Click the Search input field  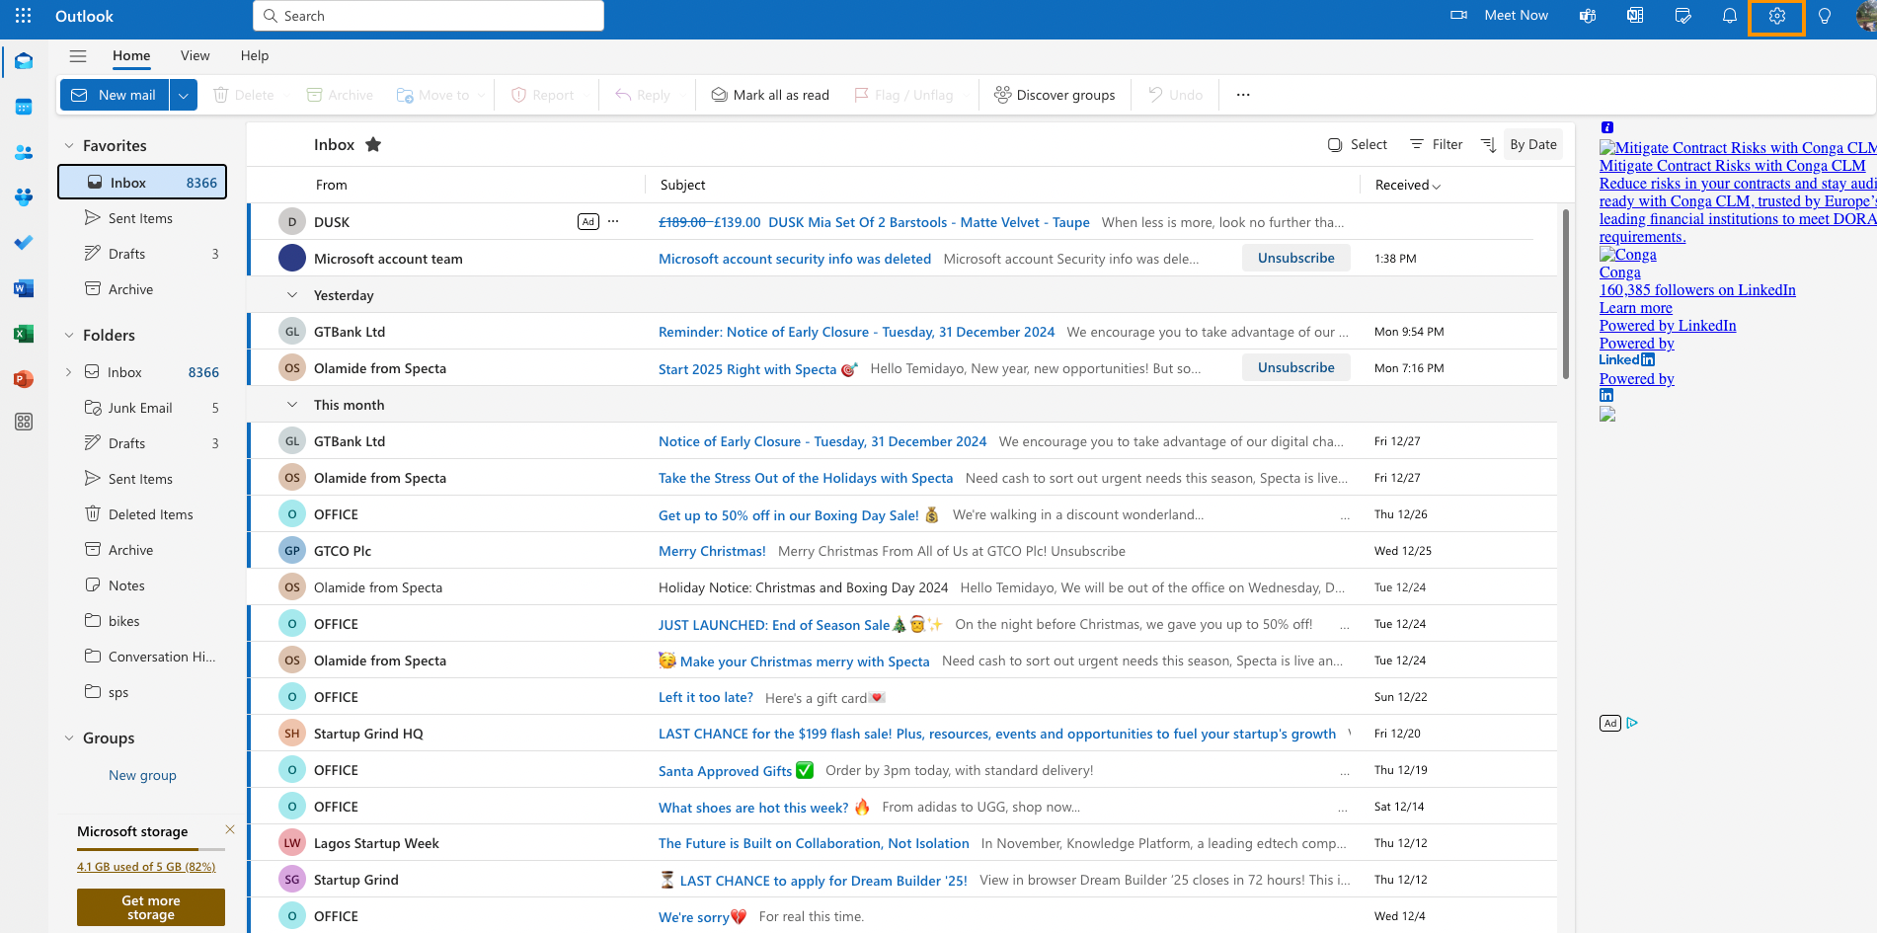(429, 16)
